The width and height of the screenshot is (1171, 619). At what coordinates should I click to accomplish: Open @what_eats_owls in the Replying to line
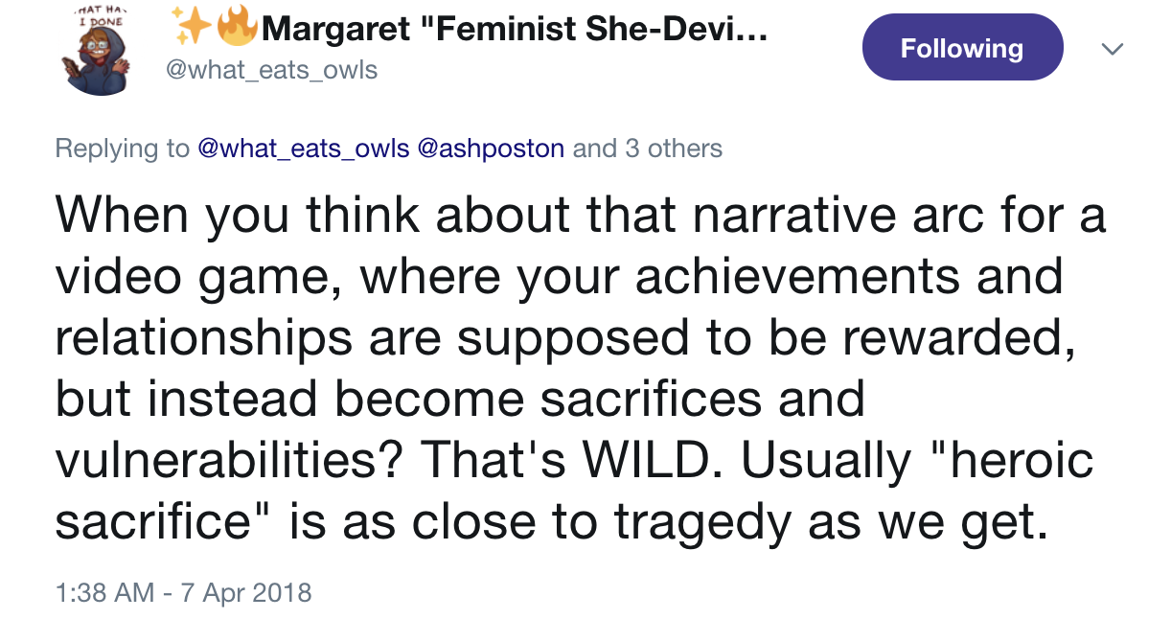coord(303,149)
